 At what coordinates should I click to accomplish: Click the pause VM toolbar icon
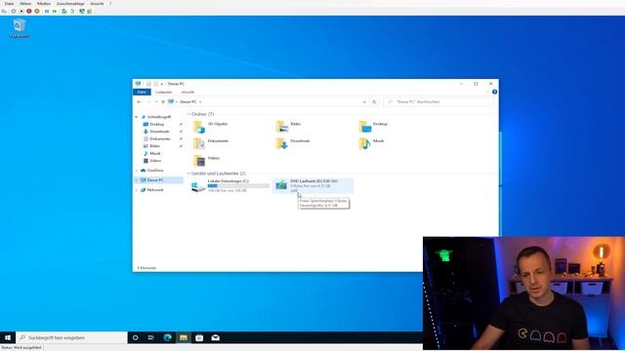(x=47, y=11)
